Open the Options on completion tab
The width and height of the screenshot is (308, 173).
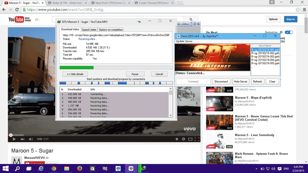111,30
